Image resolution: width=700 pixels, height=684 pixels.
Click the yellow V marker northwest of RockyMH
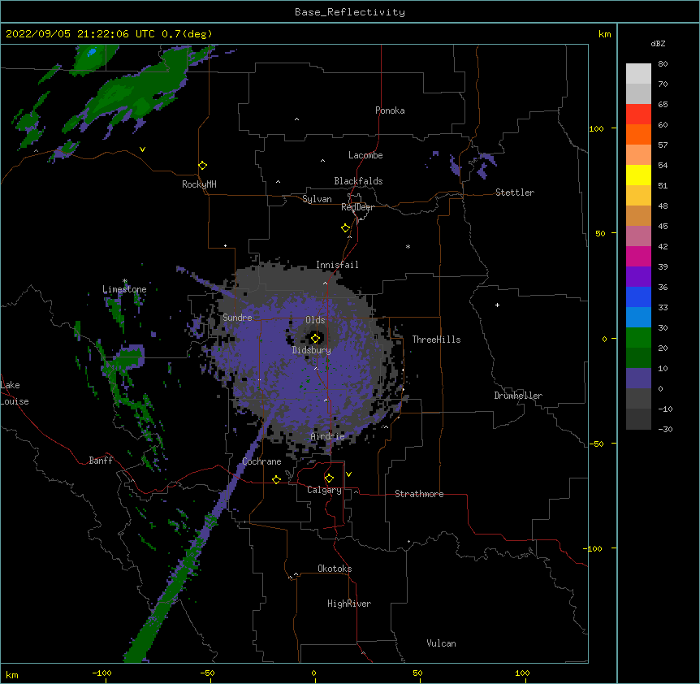[x=142, y=149]
